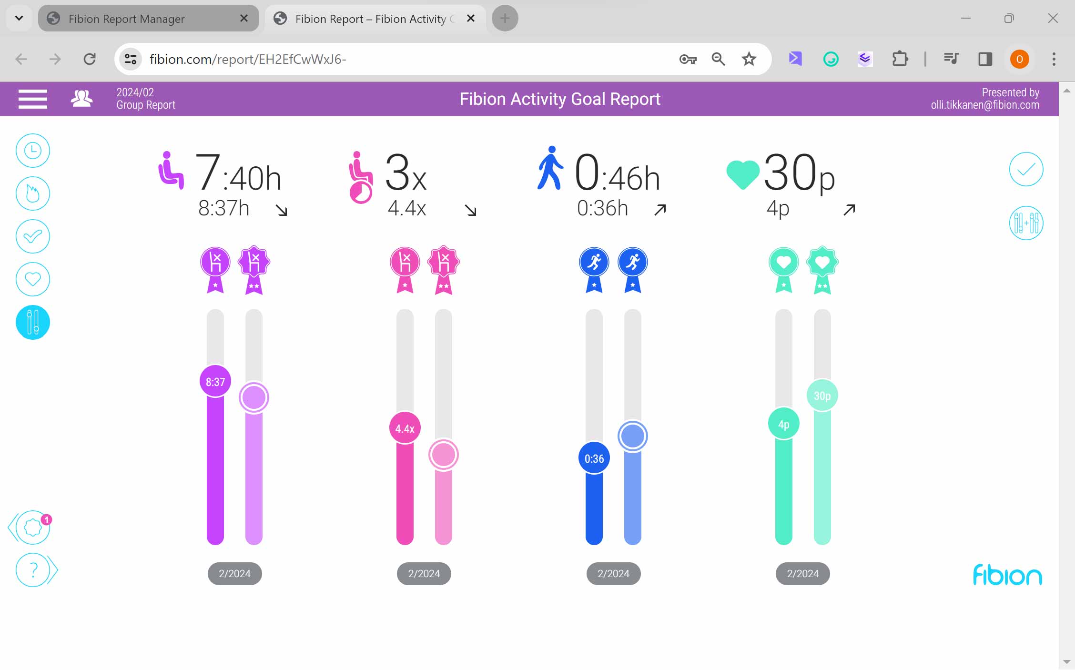
Task: Open the question mark help icon
Action: pyautogui.click(x=33, y=570)
